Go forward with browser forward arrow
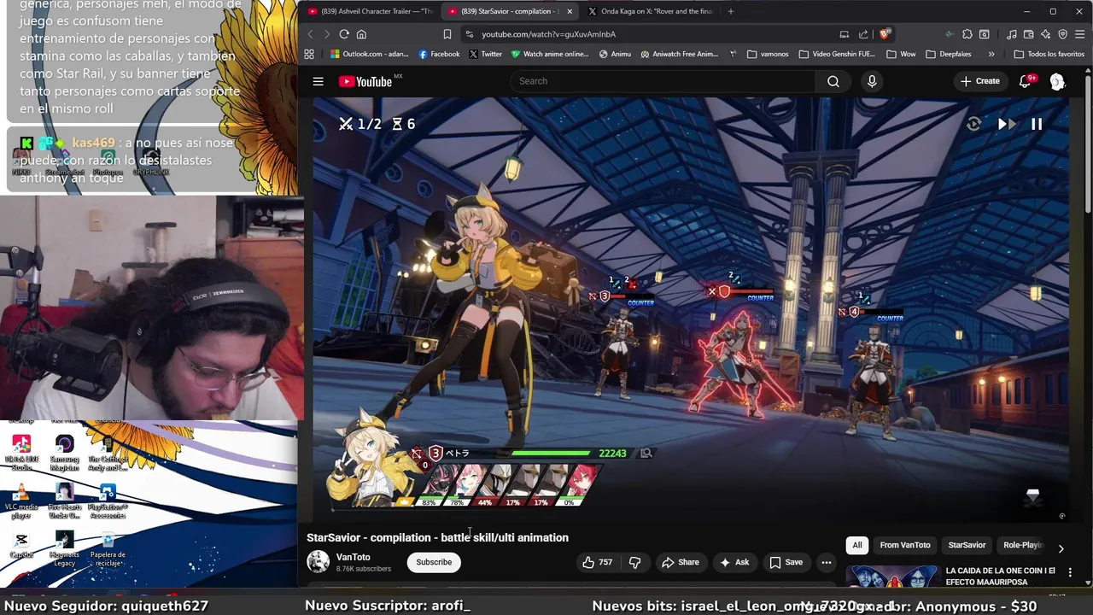 [x=326, y=34]
